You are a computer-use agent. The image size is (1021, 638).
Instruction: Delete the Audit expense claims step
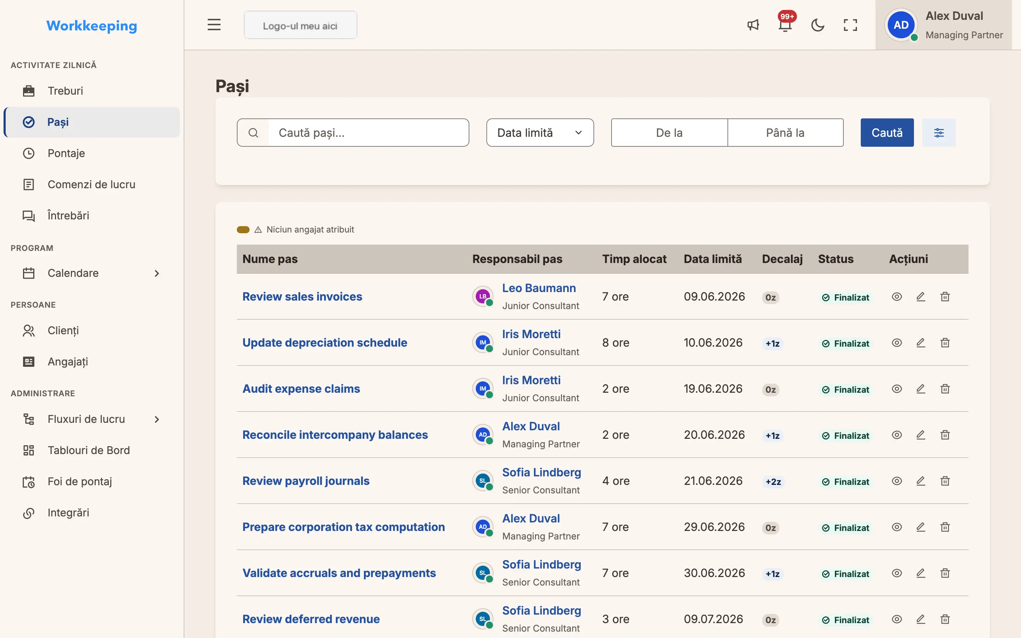coord(945,388)
